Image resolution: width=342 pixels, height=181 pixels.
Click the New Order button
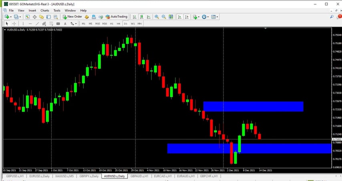pos(72,16)
